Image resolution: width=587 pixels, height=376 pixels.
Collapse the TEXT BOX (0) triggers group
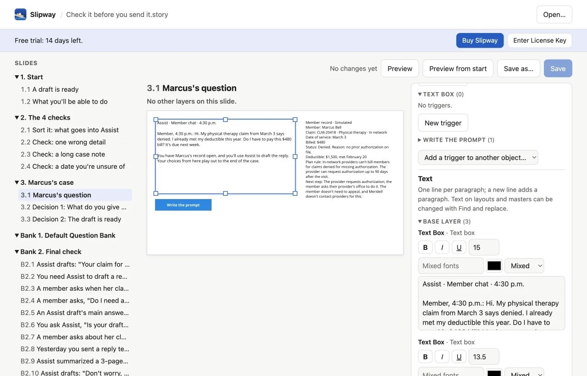coord(420,94)
